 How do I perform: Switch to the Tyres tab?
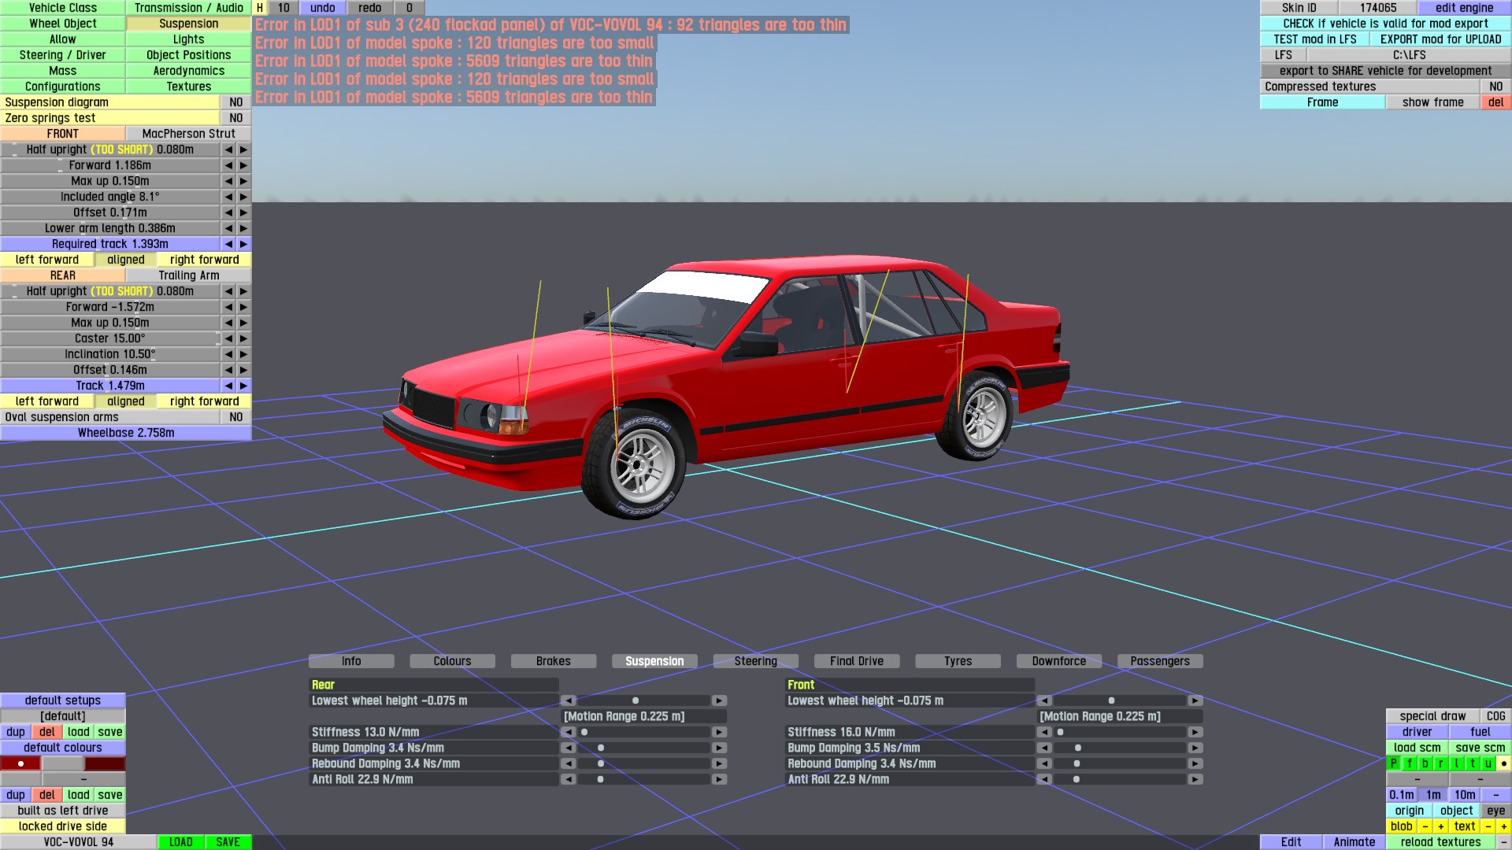click(958, 661)
